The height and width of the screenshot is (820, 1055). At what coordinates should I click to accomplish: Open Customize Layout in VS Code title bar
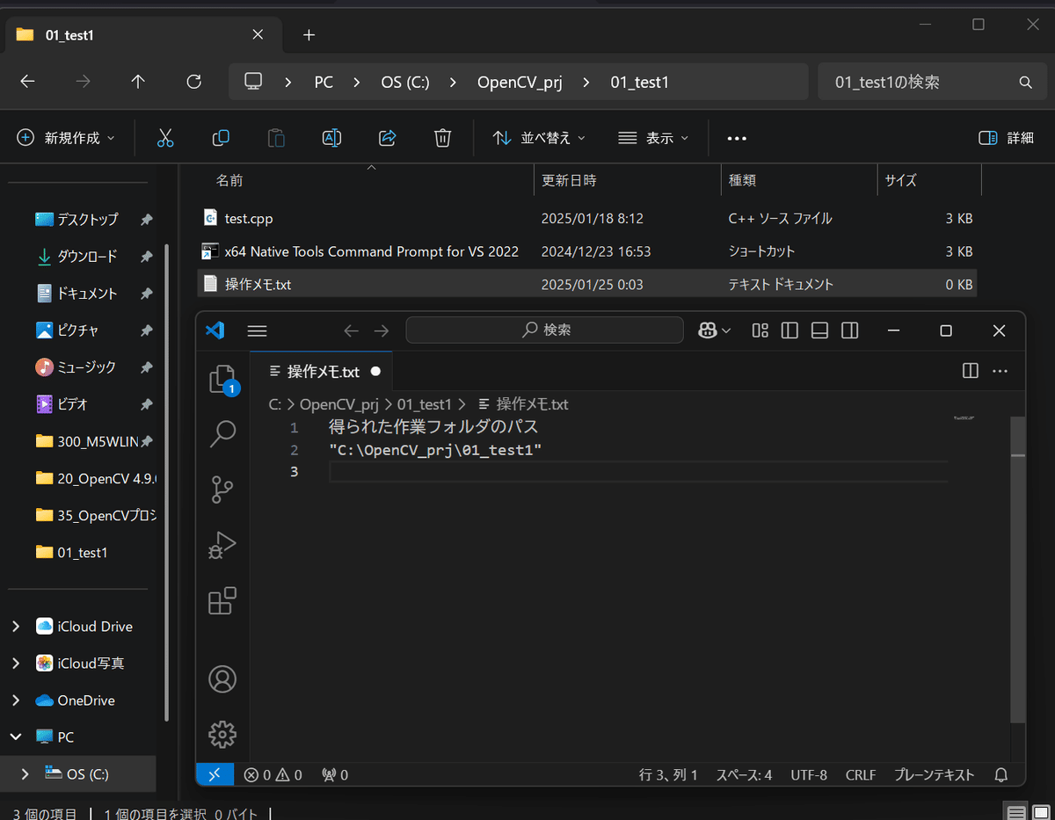pyautogui.click(x=760, y=330)
